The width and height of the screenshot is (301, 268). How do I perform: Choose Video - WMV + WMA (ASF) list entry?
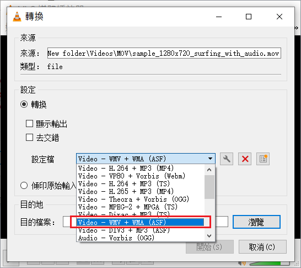click(141, 222)
